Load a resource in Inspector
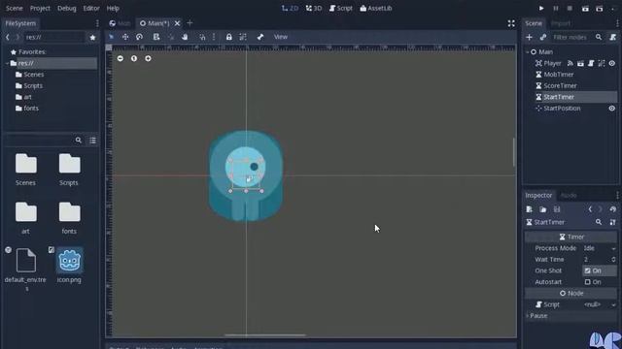Screen dimensions: 622x349 543,209
